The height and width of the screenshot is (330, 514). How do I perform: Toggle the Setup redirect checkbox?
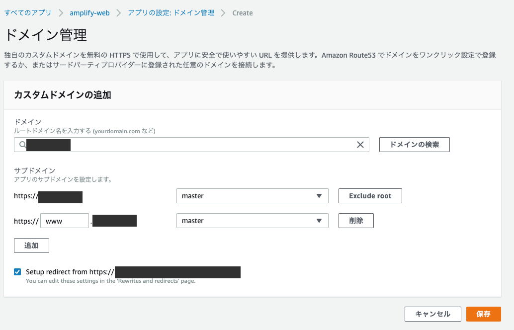pyautogui.click(x=18, y=272)
